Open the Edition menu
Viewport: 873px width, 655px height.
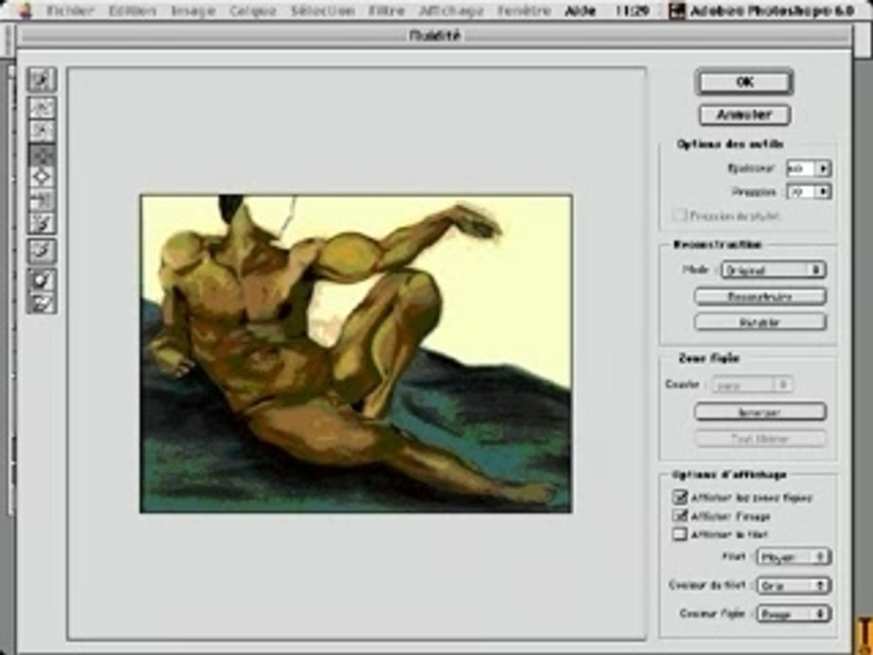132,11
